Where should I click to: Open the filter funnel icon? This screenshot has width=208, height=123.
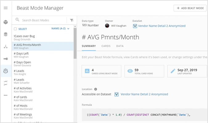pyautogui.click(x=72, y=20)
